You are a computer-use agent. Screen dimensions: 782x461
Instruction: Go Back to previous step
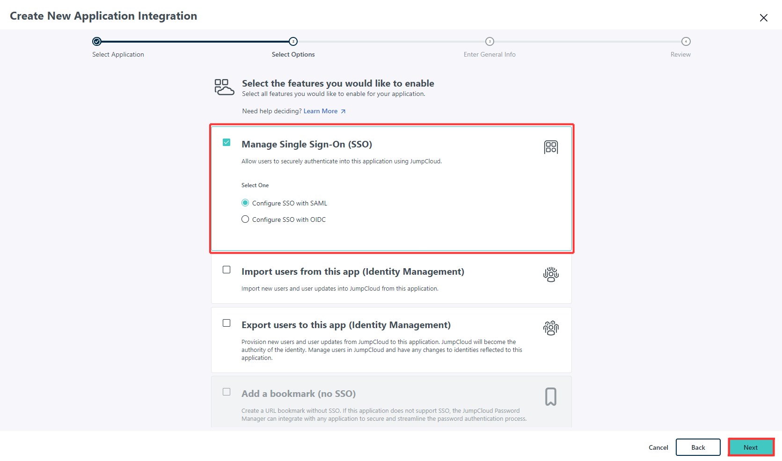(698, 447)
